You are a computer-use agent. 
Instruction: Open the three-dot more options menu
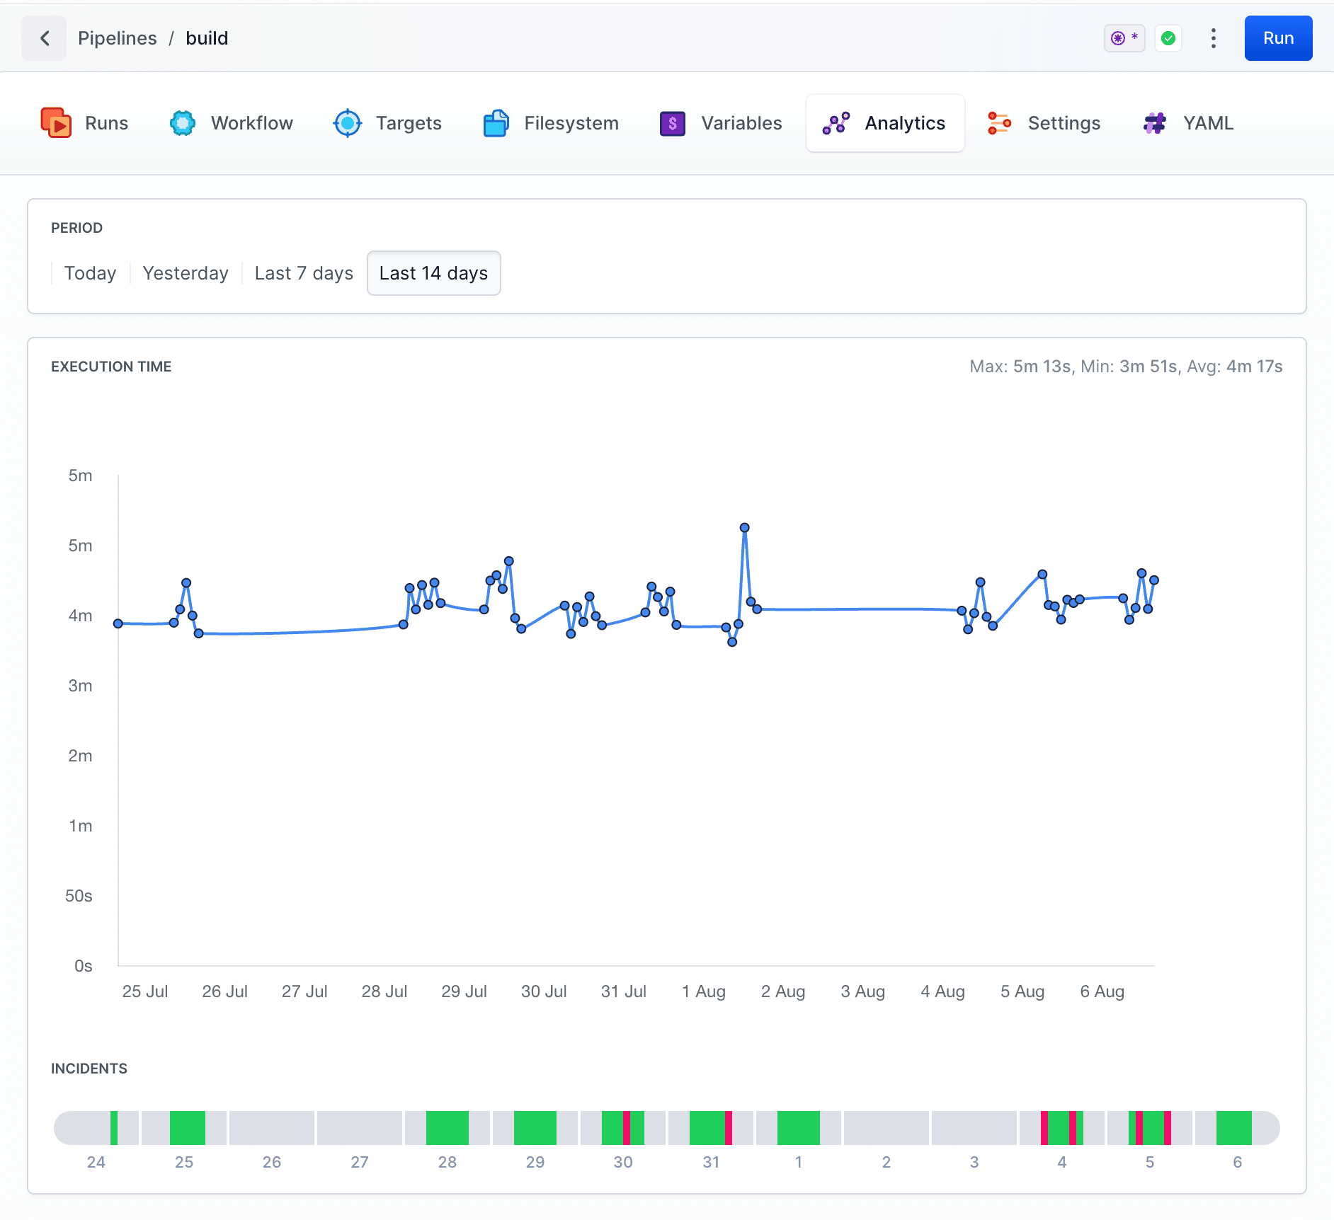[1213, 38]
